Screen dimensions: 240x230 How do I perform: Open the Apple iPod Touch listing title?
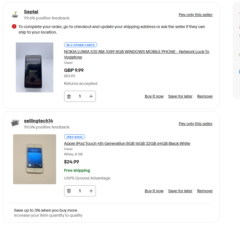point(127,143)
